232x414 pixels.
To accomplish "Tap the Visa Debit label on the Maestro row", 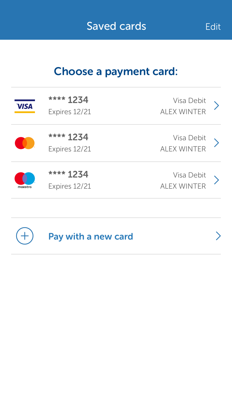I will pos(189,175).
